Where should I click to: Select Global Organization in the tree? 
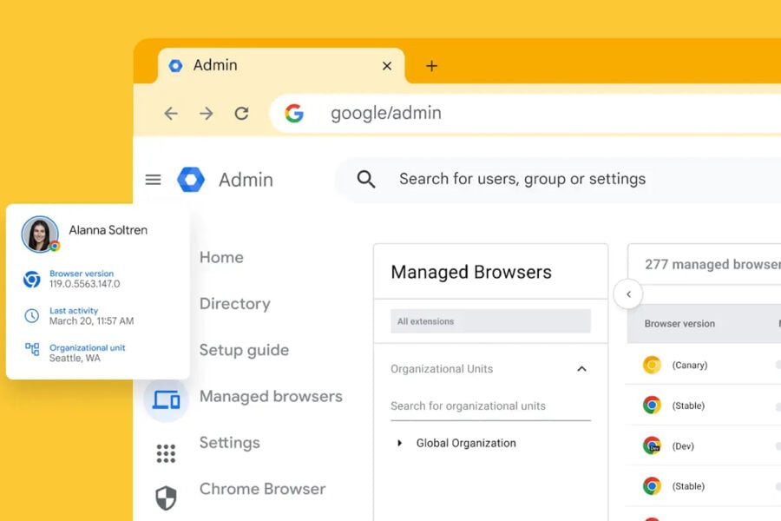click(x=466, y=443)
